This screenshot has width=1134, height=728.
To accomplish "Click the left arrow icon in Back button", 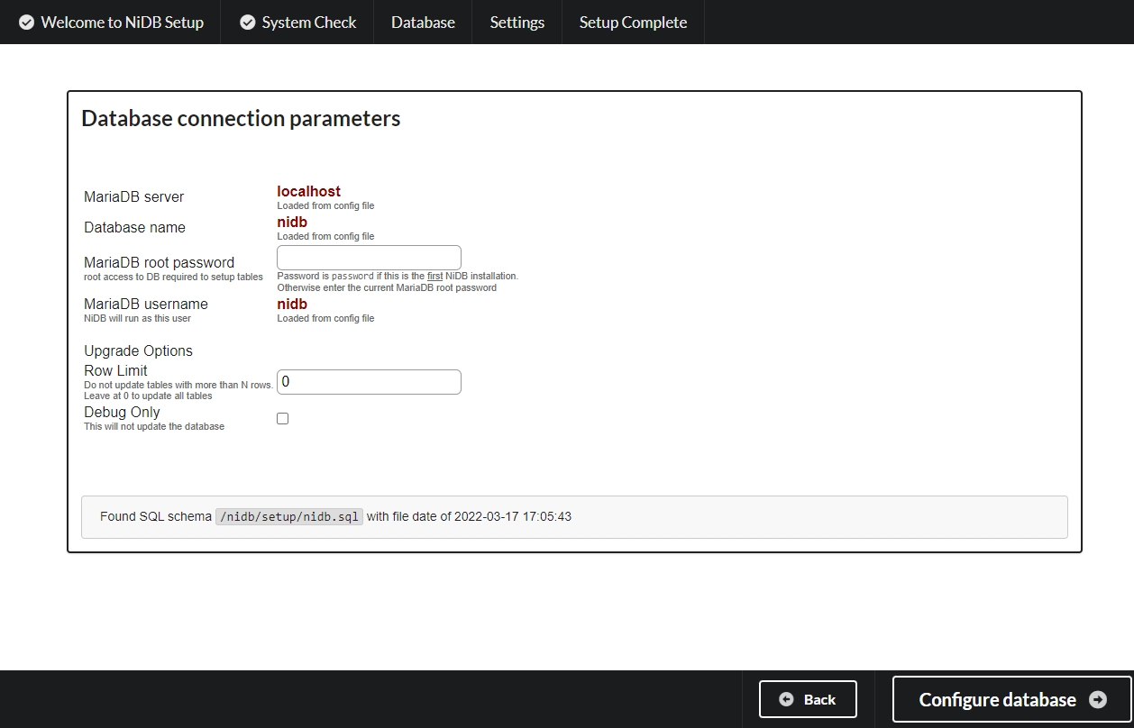I will coord(786,699).
